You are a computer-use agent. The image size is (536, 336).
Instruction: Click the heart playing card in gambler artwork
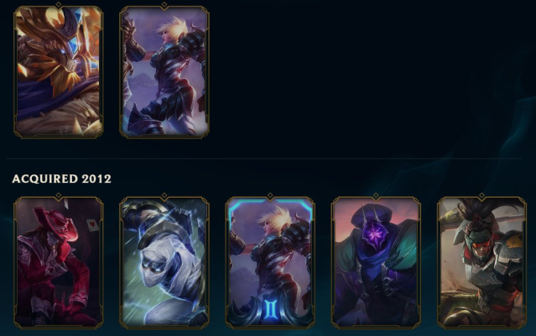[x=92, y=225]
